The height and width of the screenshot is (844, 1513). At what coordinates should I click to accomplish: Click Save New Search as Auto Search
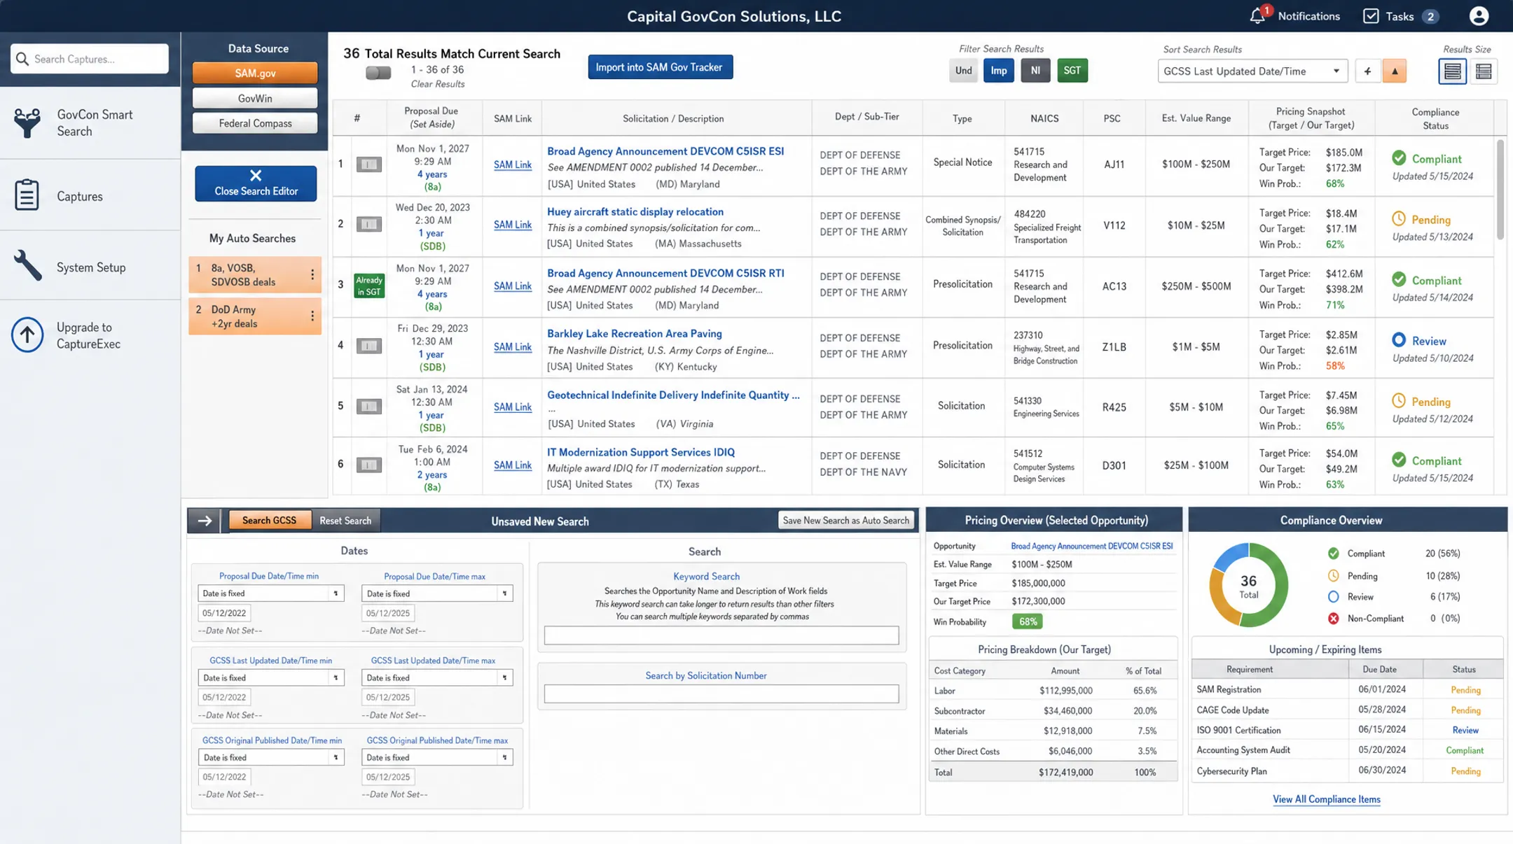click(x=845, y=520)
